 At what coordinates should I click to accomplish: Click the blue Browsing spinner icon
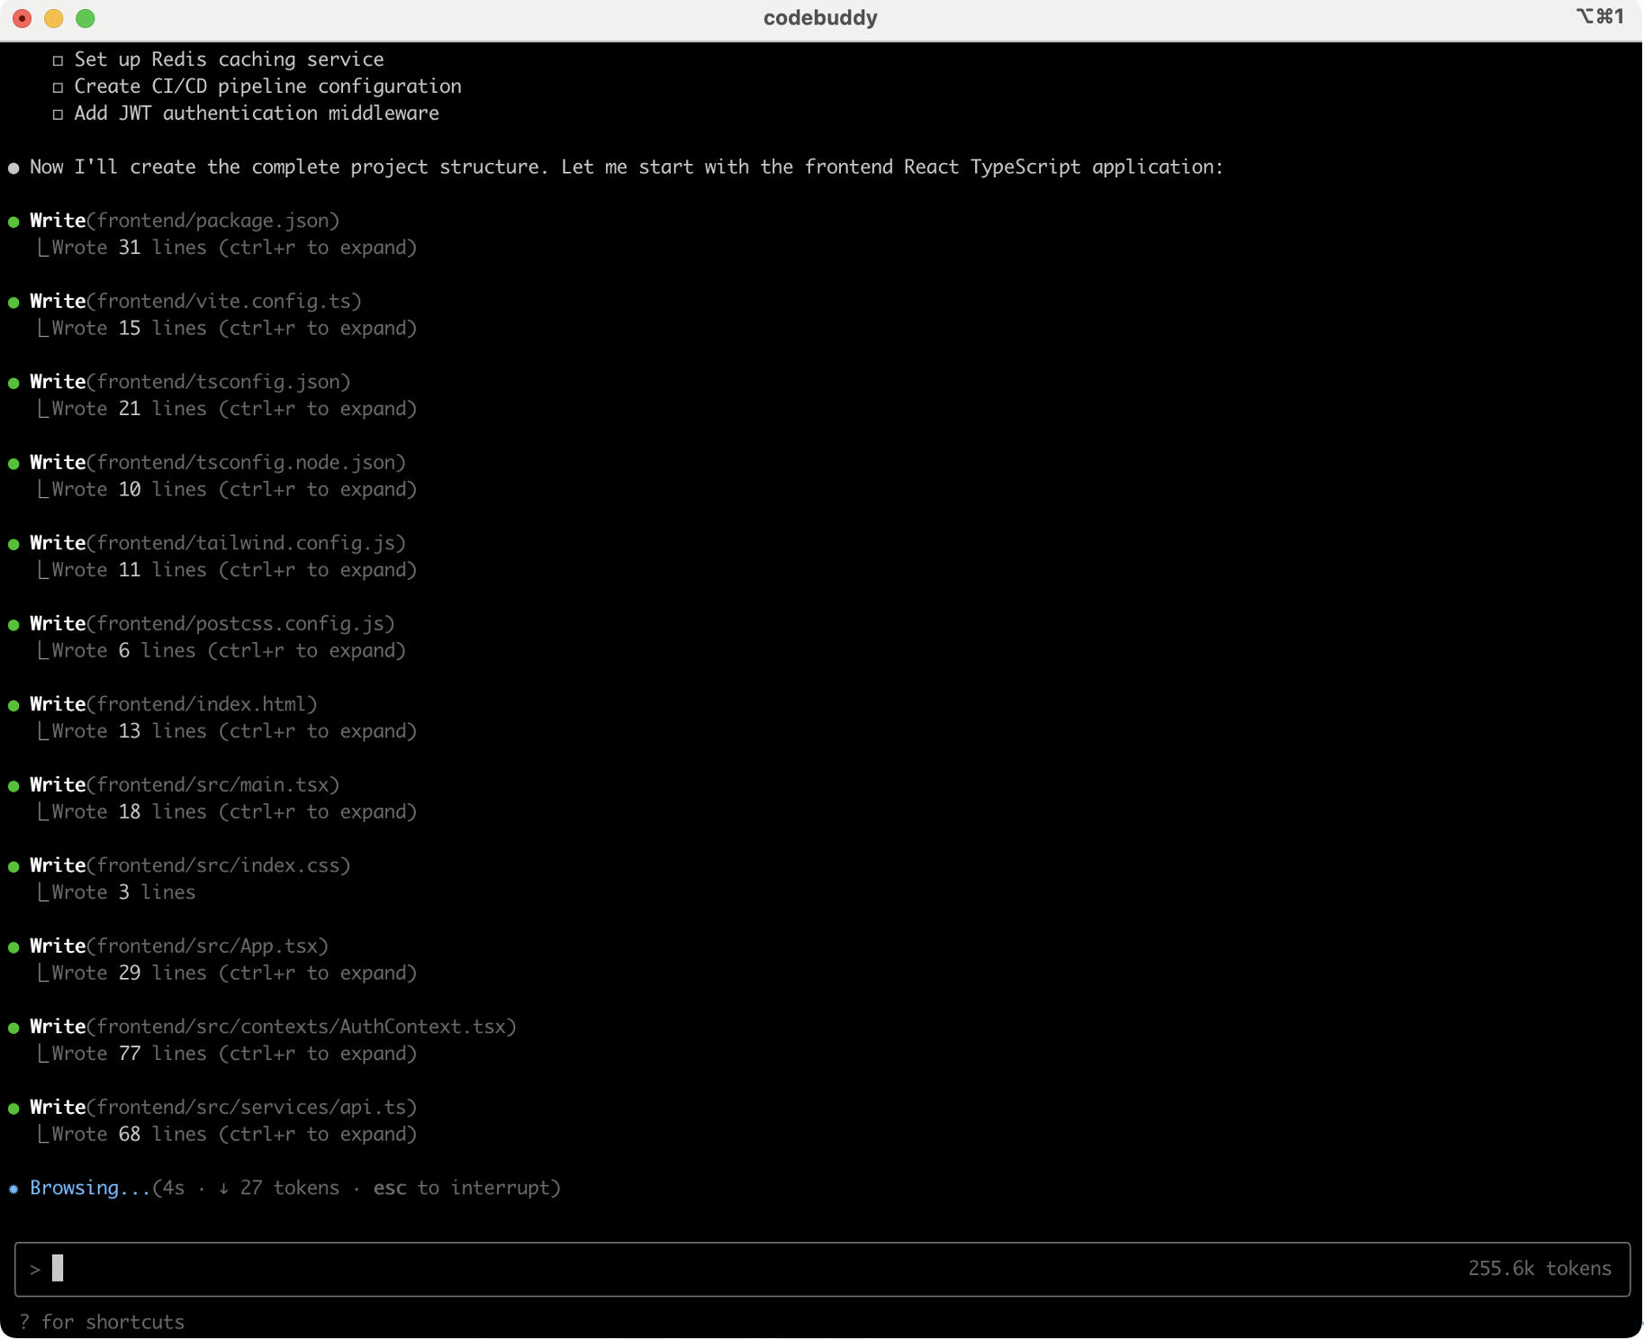pos(14,1190)
